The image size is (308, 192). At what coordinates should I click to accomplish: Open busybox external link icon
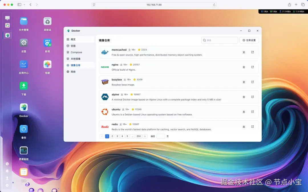[252, 82]
